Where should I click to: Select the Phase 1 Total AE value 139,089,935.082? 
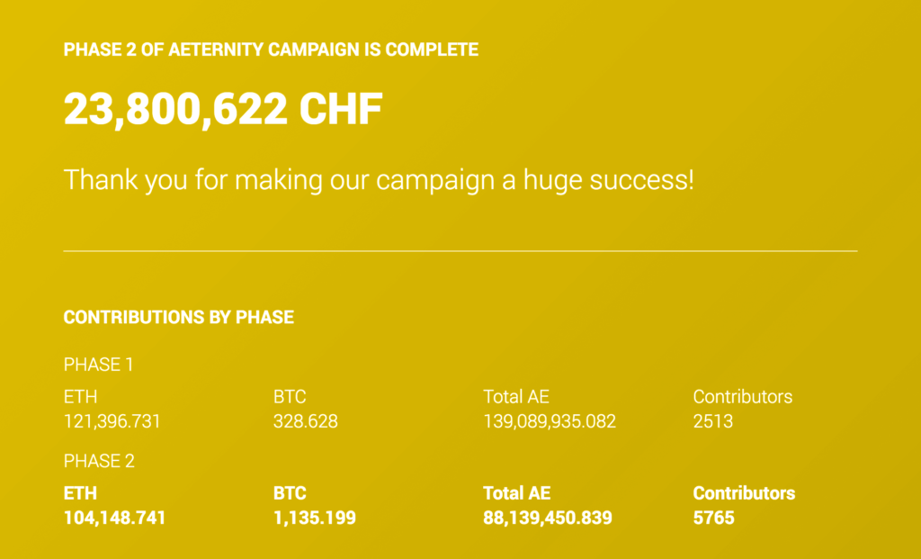click(549, 420)
